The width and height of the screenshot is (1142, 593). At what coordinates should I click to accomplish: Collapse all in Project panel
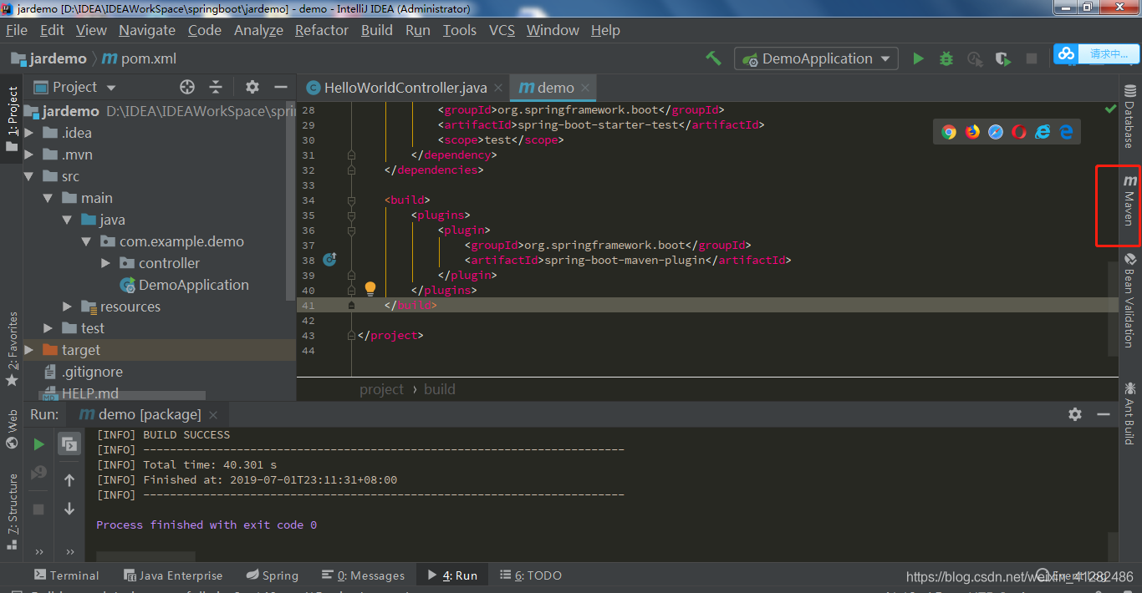pos(216,87)
